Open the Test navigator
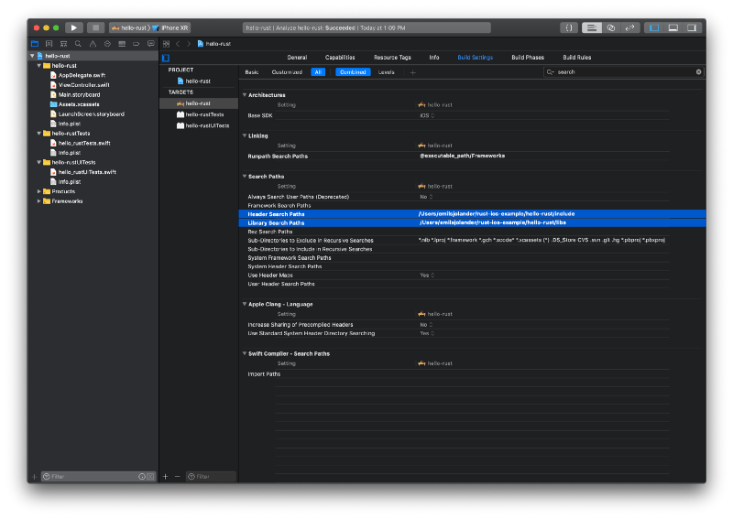 pyautogui.click(x=107, y=43)
